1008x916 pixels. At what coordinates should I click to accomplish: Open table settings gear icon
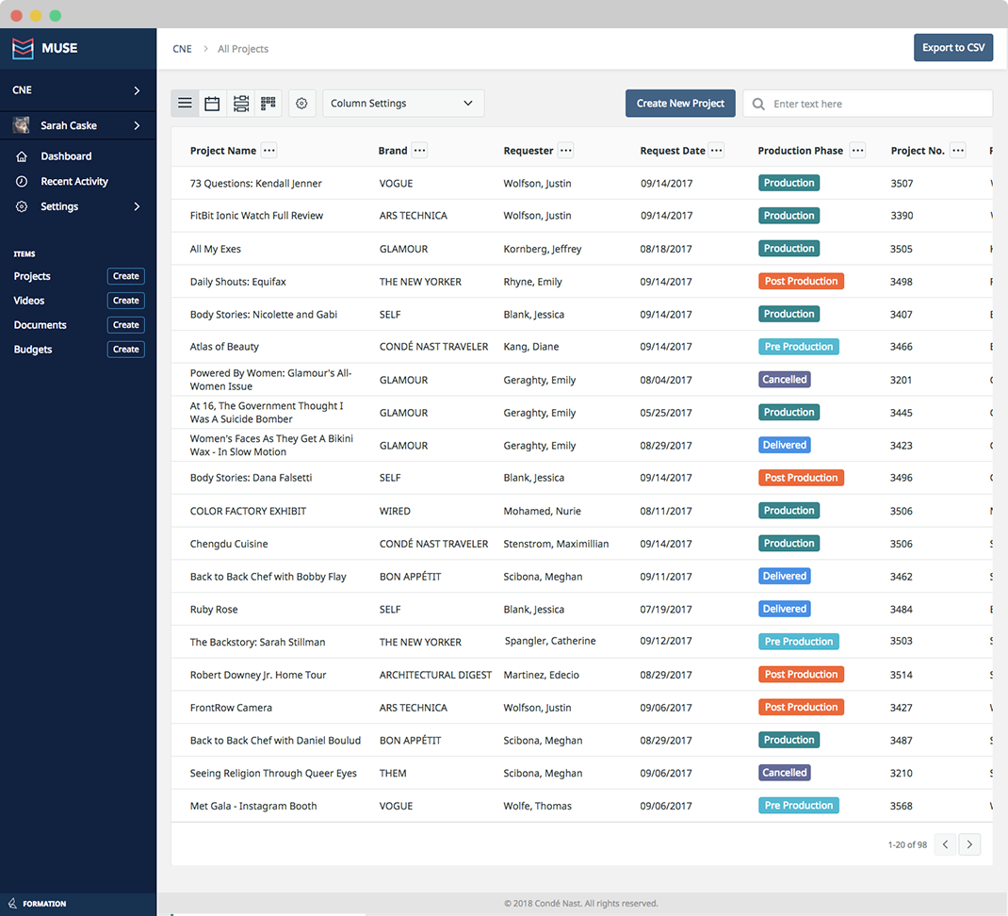click(x=301, y=103)
